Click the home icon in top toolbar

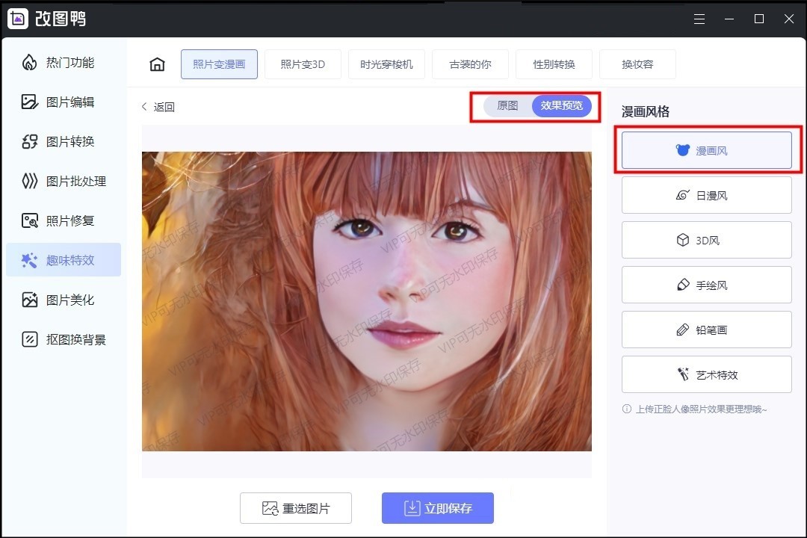[157, 64]
